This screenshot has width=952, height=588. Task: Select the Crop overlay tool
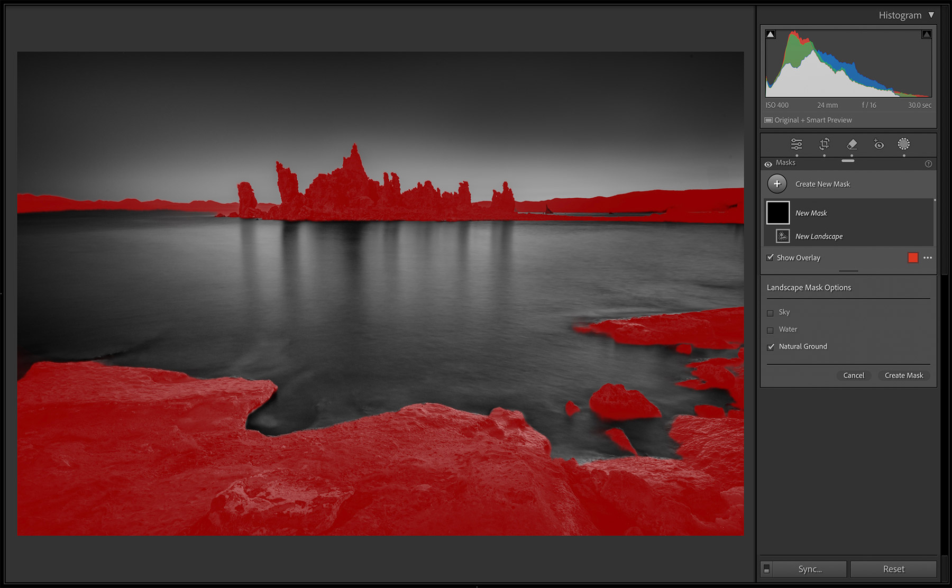coord(824,144)
